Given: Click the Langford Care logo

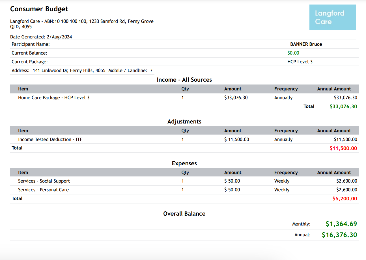Looking at the screenshot, I should click(x=332, y=17).
